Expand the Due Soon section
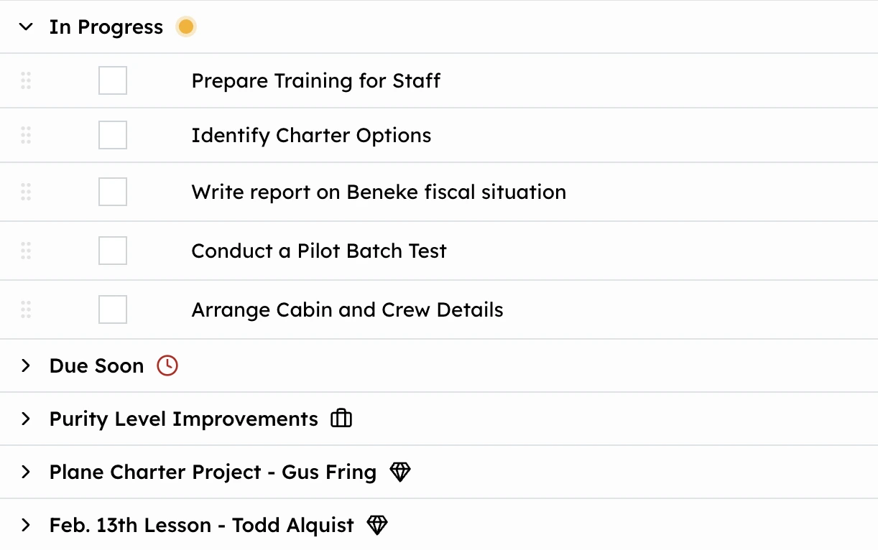This screenshot has height=550, width=878. [26, 365]
